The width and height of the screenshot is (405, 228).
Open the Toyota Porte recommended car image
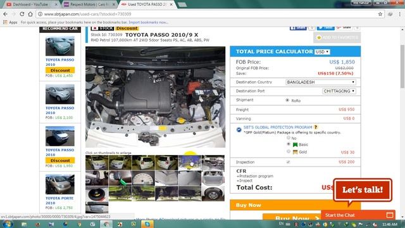click(x=60, y=184)
